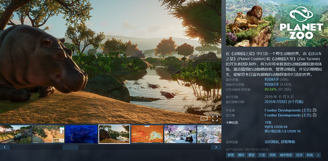Select the 拟真 tag

coord(310,155)
